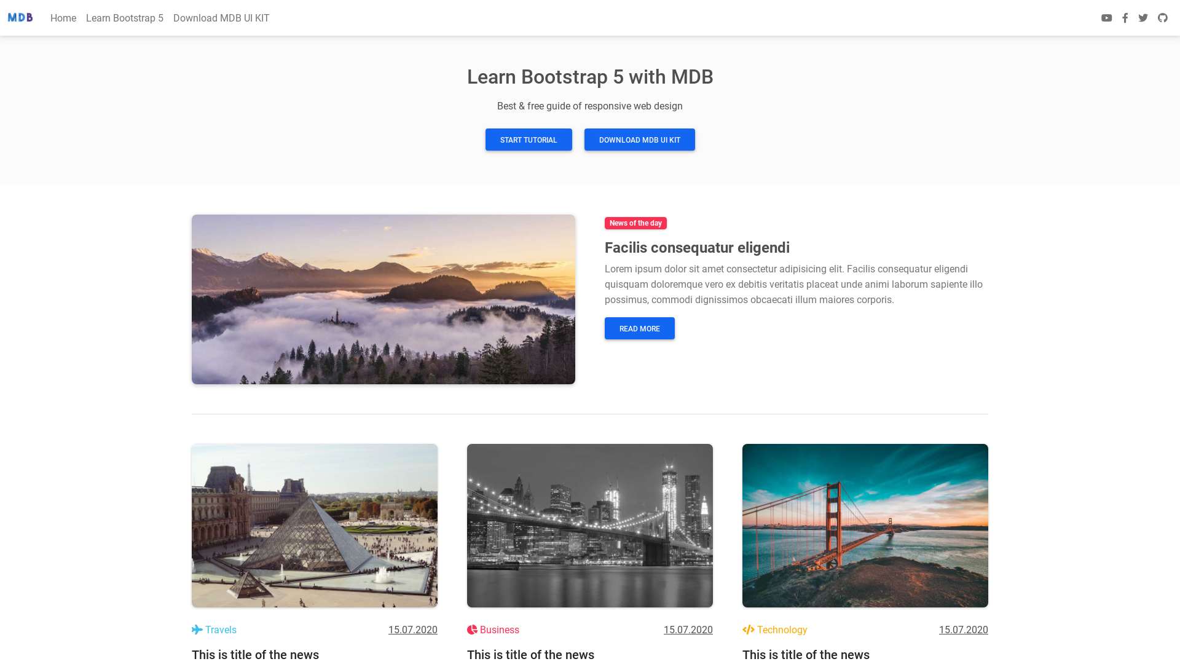Open the Twitter icon link
The image size is (1180, 664).
pyautogui.click(x=1143, y=18)
